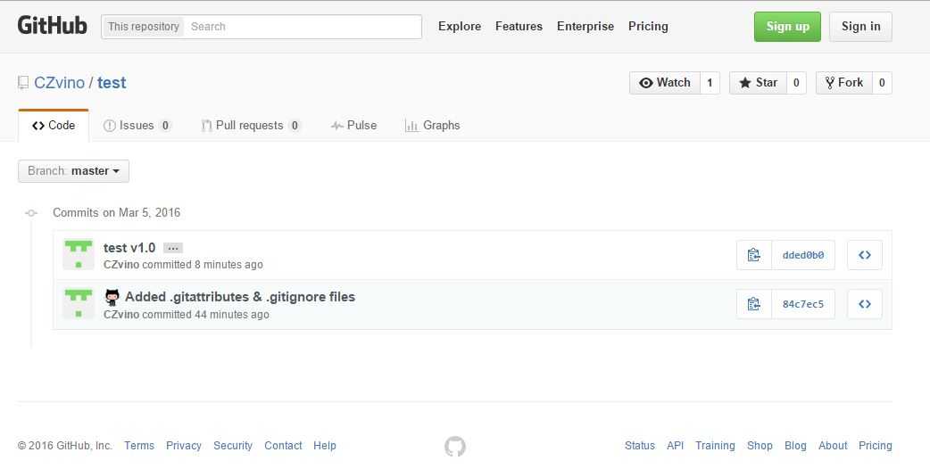Copy the full SHA for commit dded0b0

coord(754,255)
